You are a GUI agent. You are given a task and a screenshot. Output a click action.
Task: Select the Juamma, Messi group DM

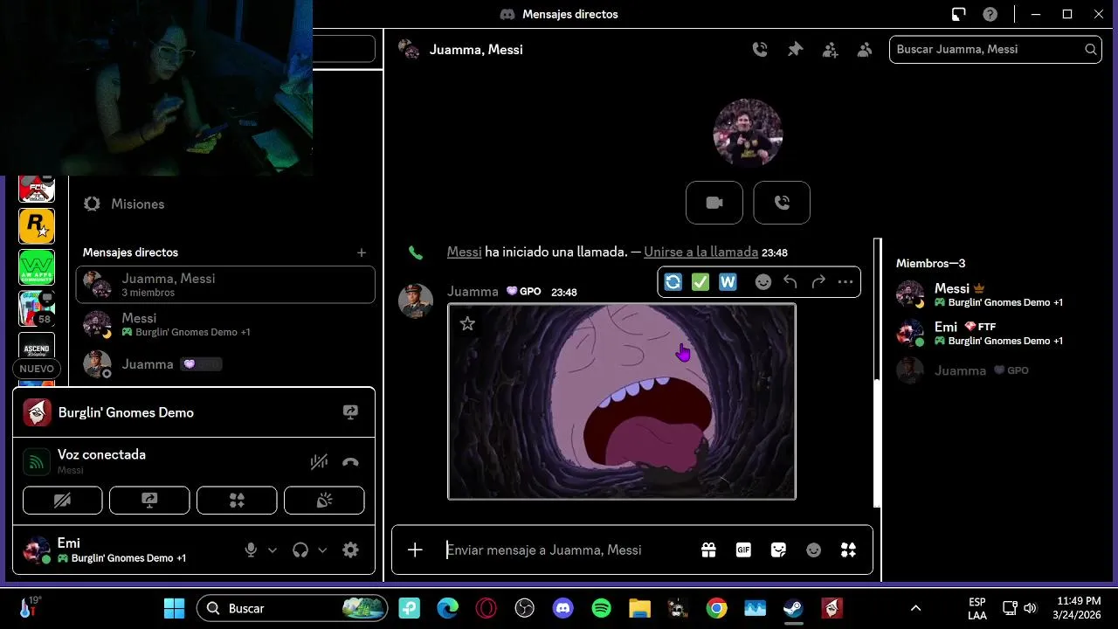pyautogui.click(x=225, y=285)
